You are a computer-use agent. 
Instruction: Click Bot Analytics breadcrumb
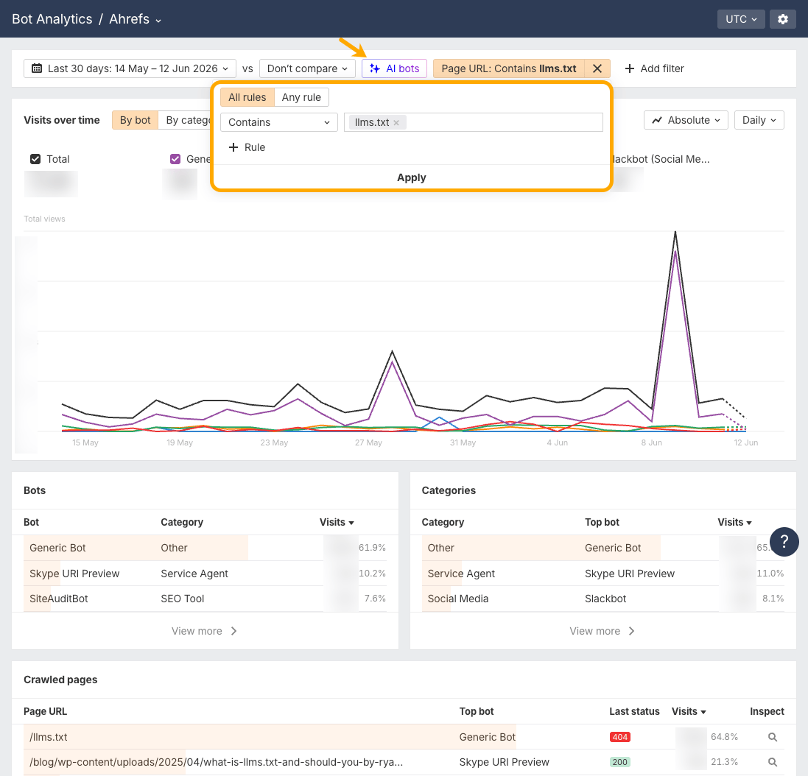52,19
